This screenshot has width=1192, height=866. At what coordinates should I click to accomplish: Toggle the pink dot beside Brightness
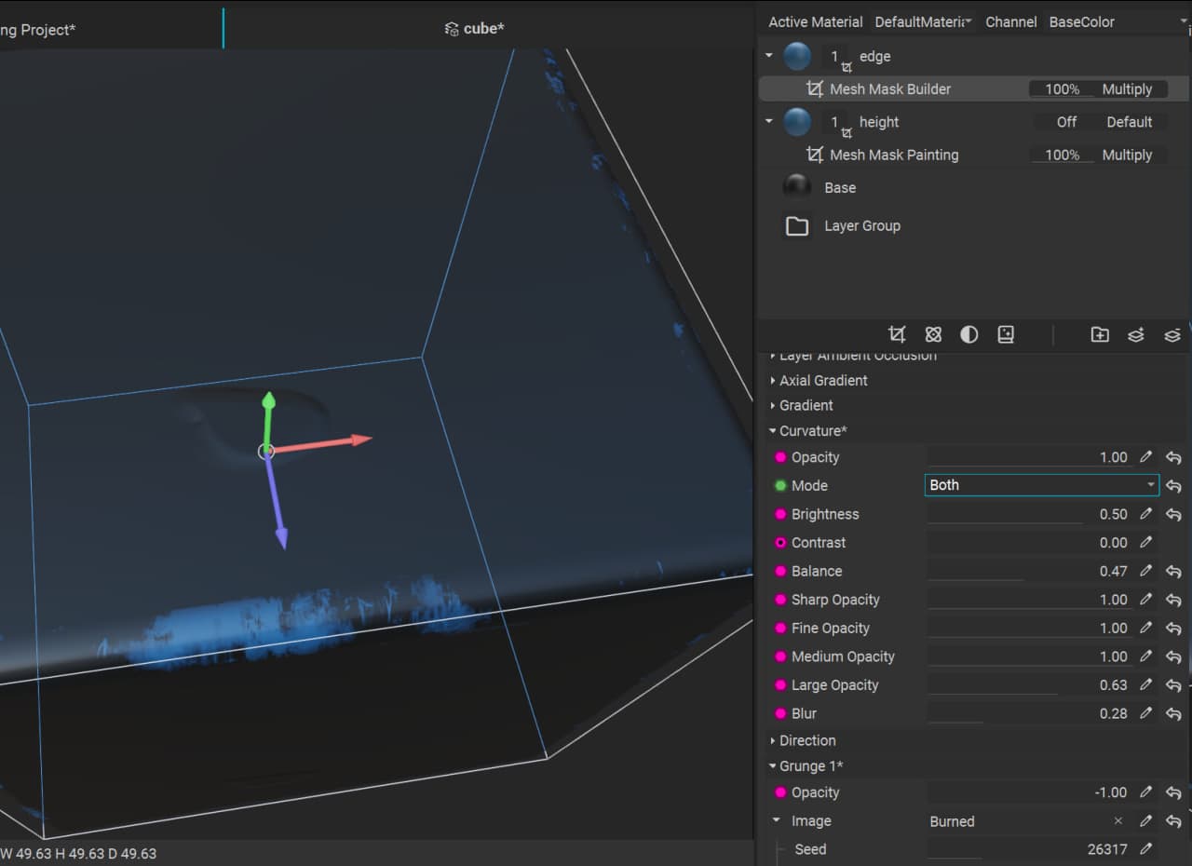780,515
